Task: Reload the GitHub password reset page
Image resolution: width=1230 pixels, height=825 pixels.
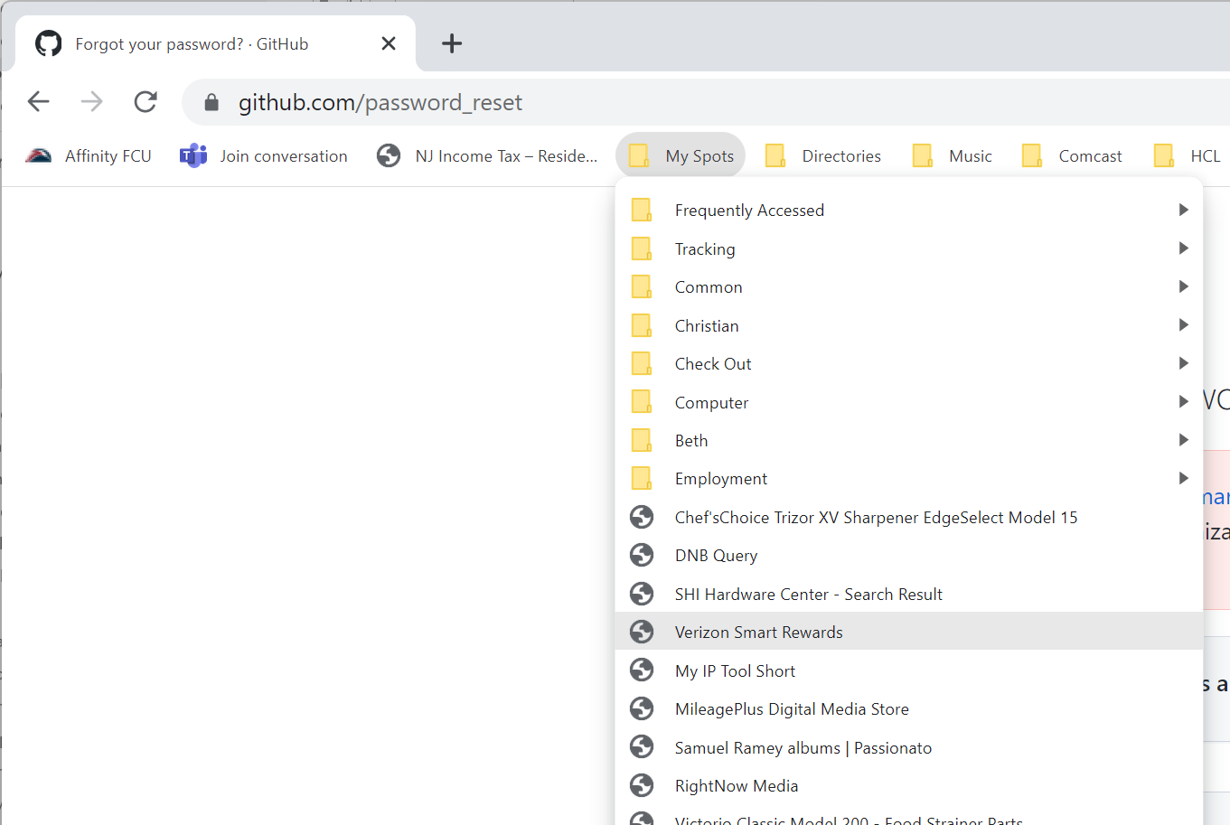Action: coord(145,101)
